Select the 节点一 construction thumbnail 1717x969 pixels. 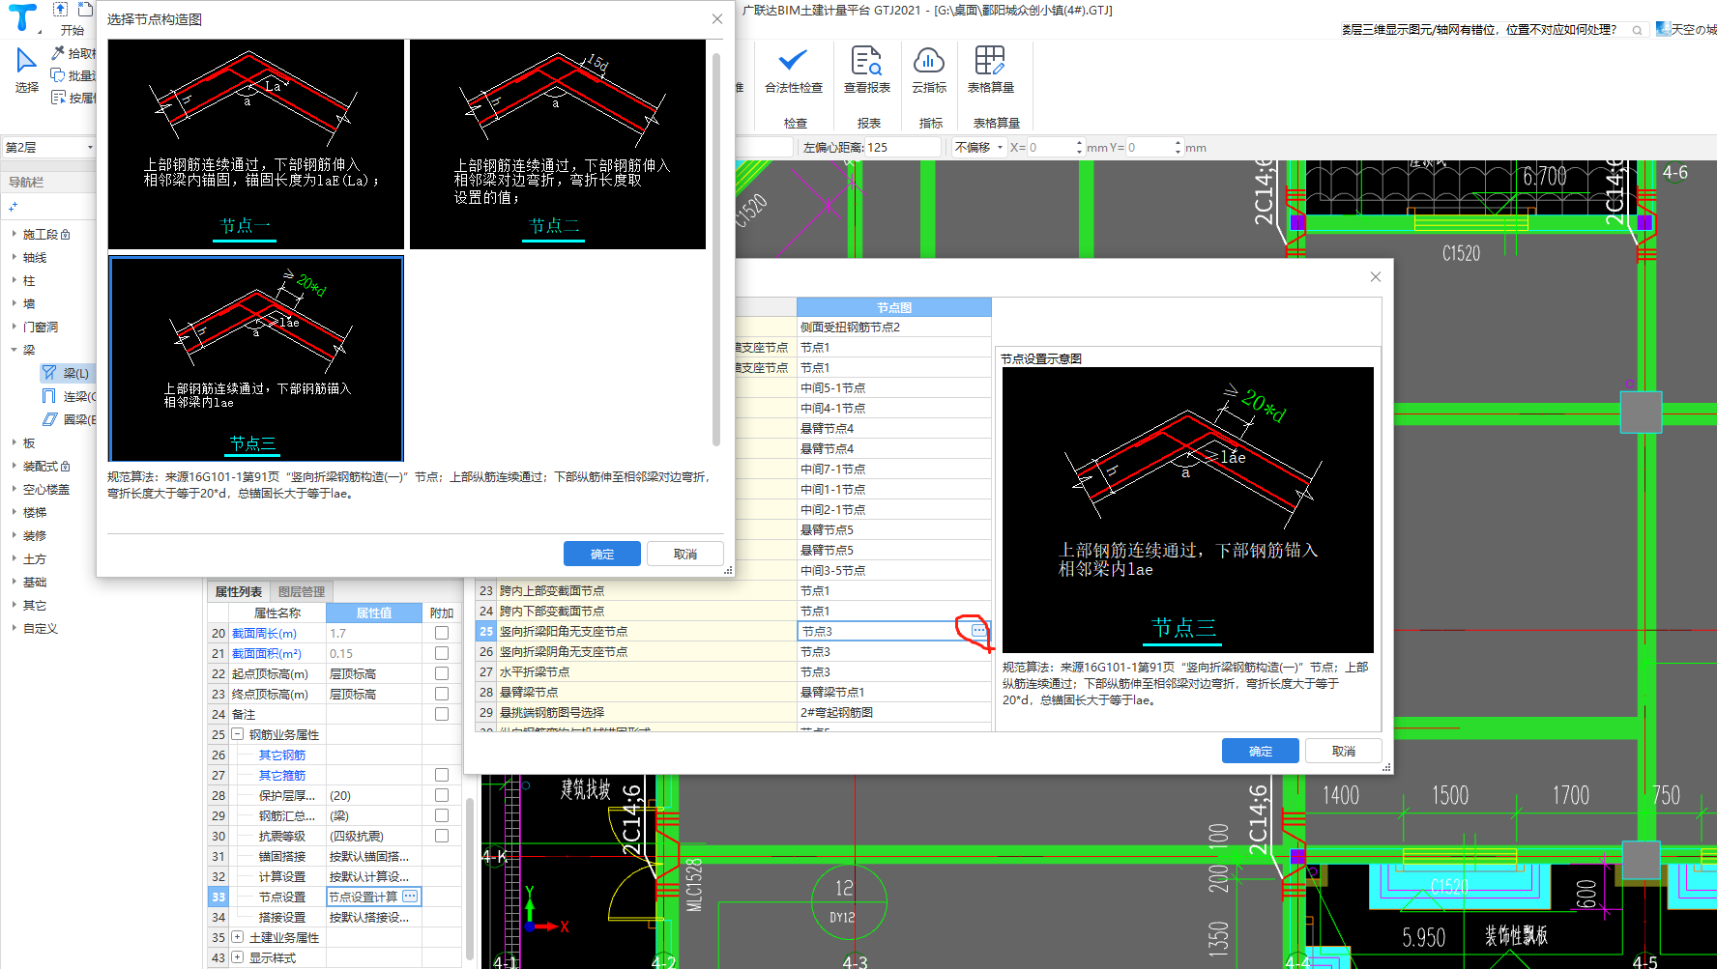(256, 145)
